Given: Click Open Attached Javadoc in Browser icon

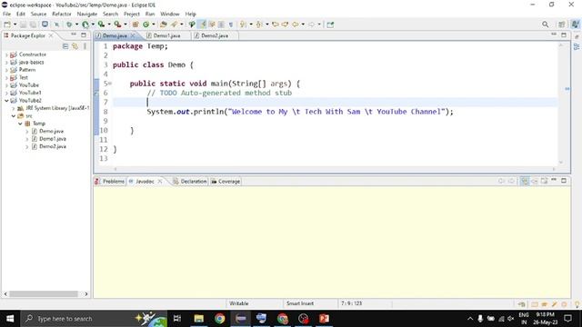Looking at the screenshot, I should coord(544,181).
